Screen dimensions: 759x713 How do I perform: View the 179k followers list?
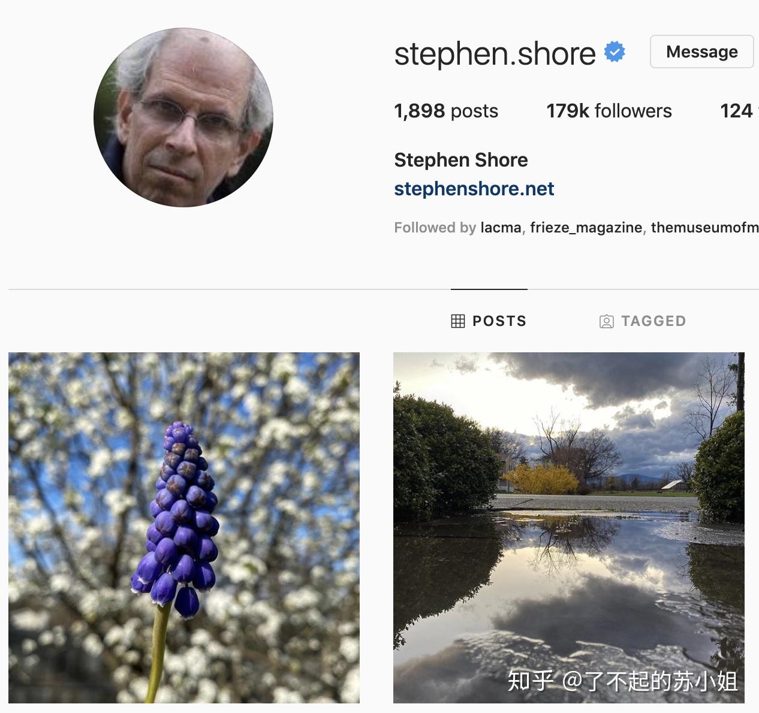point(609,111)
